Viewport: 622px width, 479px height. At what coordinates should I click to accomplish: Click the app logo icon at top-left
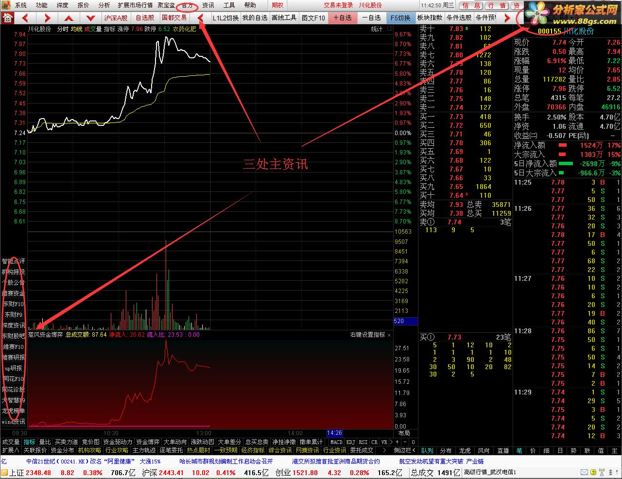point(5,5)
